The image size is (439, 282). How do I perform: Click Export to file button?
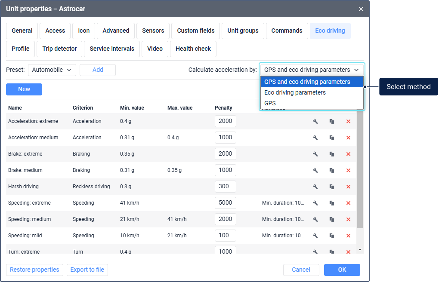click(x=87, y=270)
